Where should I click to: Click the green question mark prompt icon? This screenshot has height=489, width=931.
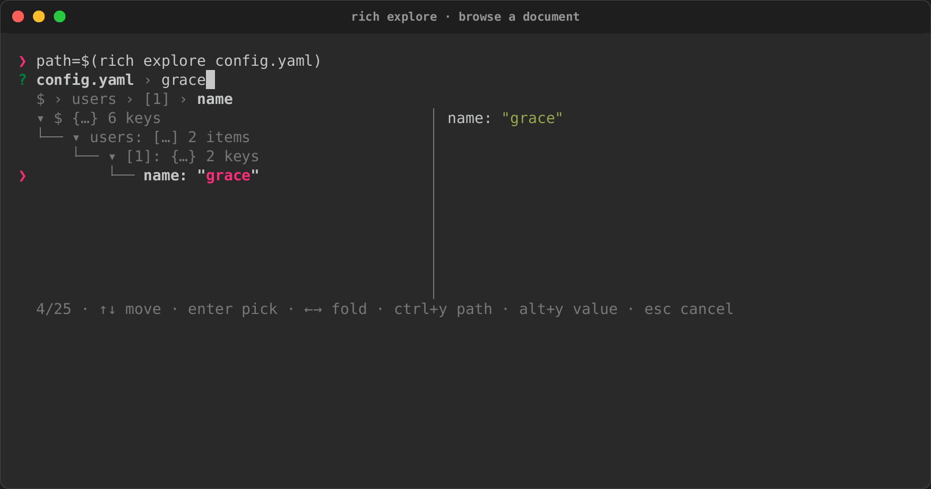point(22,80)
